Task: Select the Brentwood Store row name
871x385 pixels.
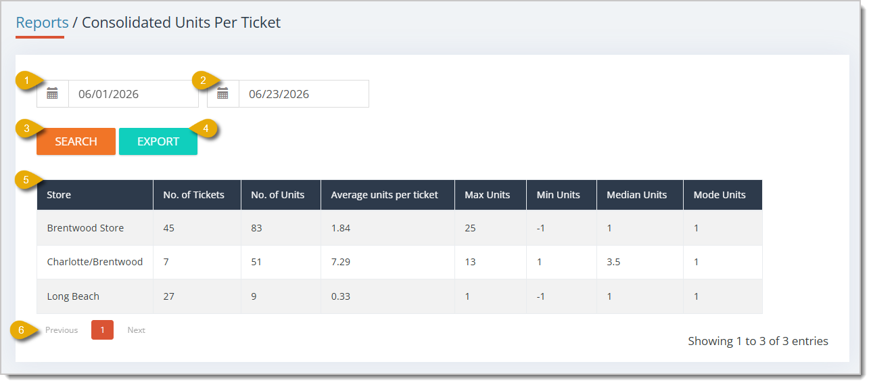Action: [85, 228]
